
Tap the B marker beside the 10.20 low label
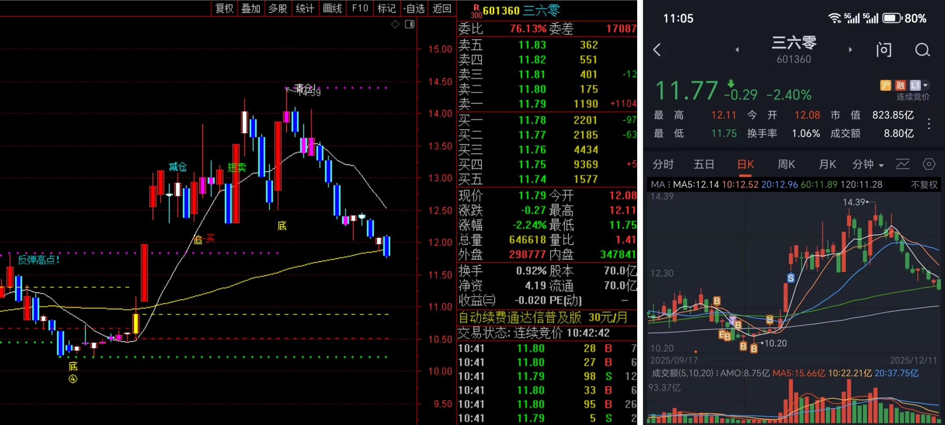(754, 349)
